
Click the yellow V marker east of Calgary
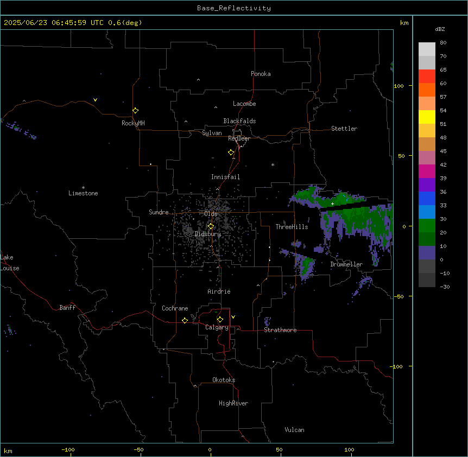(x=233, y=317)
